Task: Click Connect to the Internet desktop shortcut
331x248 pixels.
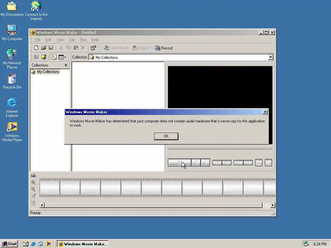Action: pyautogui.click(x=36, y=11)
